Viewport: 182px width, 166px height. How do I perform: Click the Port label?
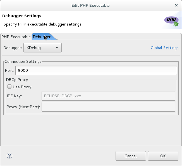(x=9, y=71)
